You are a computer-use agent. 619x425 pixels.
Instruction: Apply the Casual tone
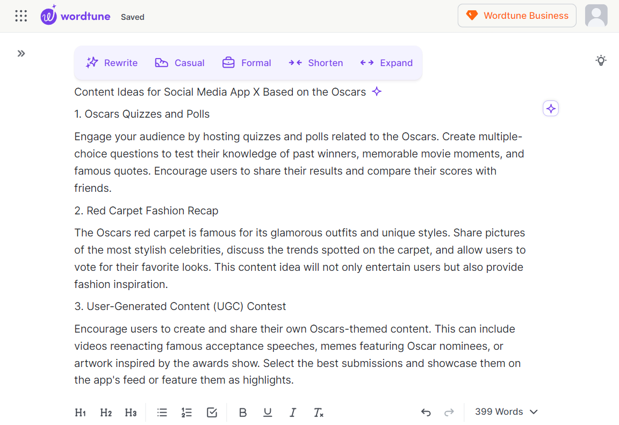pyautogui.click(x=179, y=63)
